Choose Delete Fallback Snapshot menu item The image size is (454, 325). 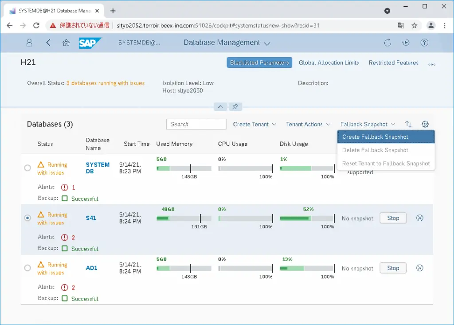coord(386,150)
